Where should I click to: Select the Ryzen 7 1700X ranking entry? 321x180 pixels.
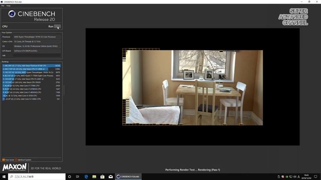click(31, 75)
